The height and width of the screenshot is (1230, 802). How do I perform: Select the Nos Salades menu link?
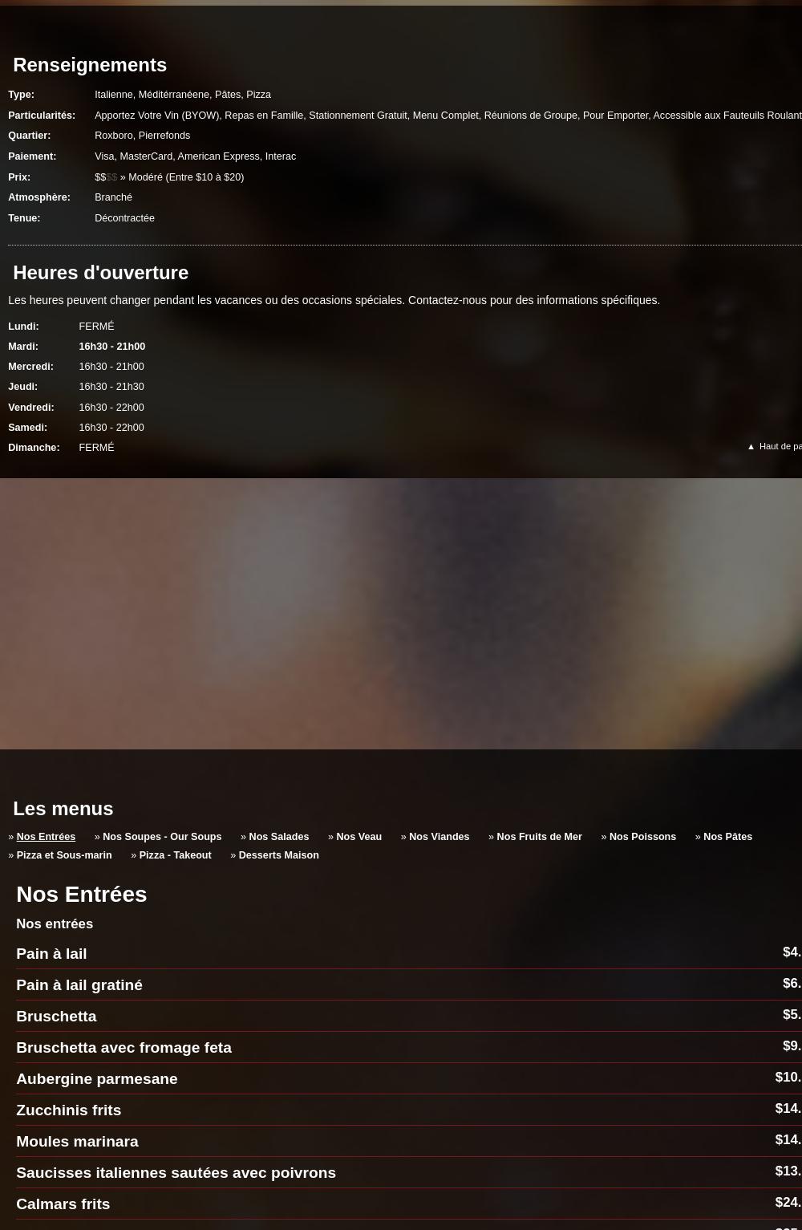point(278,836)
